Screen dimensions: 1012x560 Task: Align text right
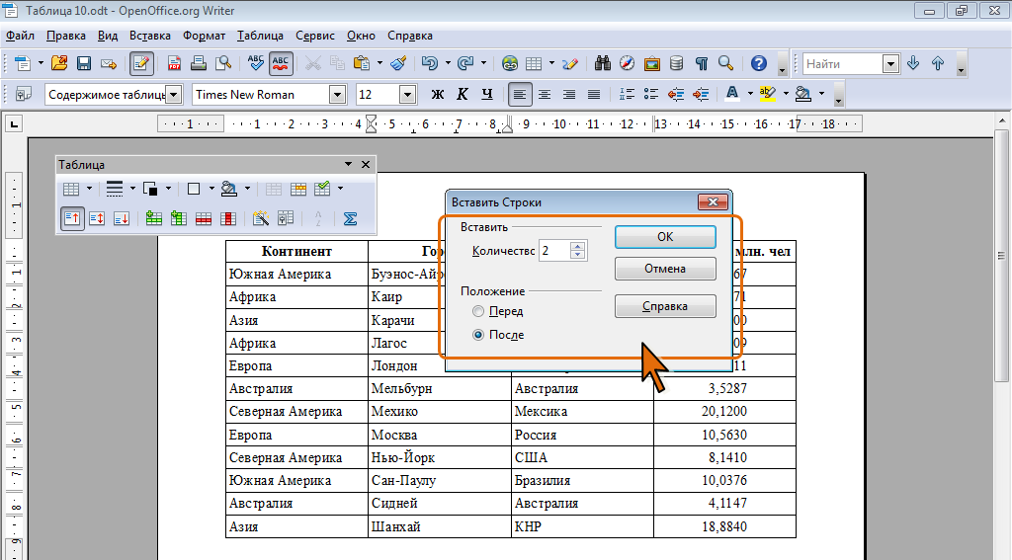(x=569, y=94)
